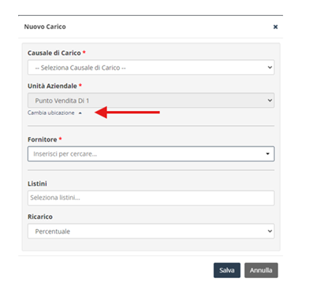Click the Fornitore field label
332x300 pixels.
(42, 139)
